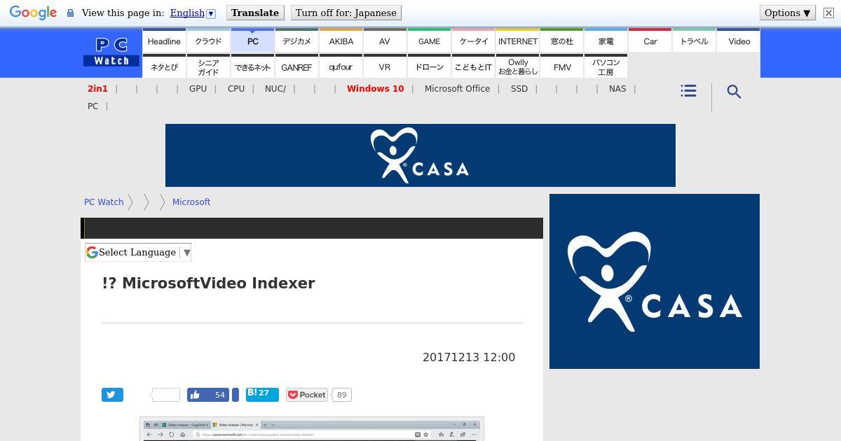This screenshot has height=441, width=841.
Task: Follow the 2in1 topic link
Action: [97, 88]
